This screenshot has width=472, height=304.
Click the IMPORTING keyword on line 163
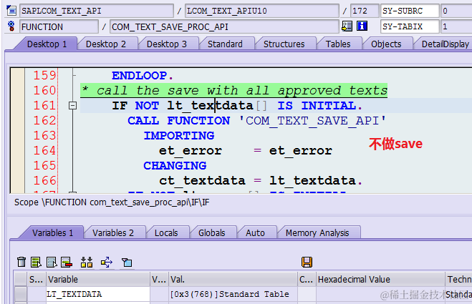click(179, 136)
